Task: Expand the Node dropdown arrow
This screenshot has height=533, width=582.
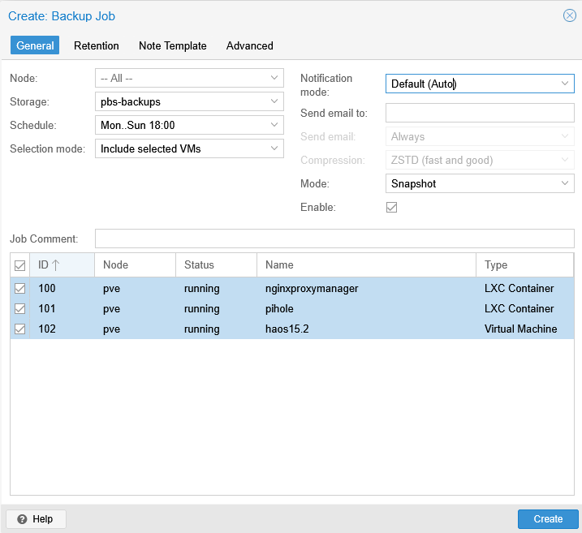Action: 274,78
